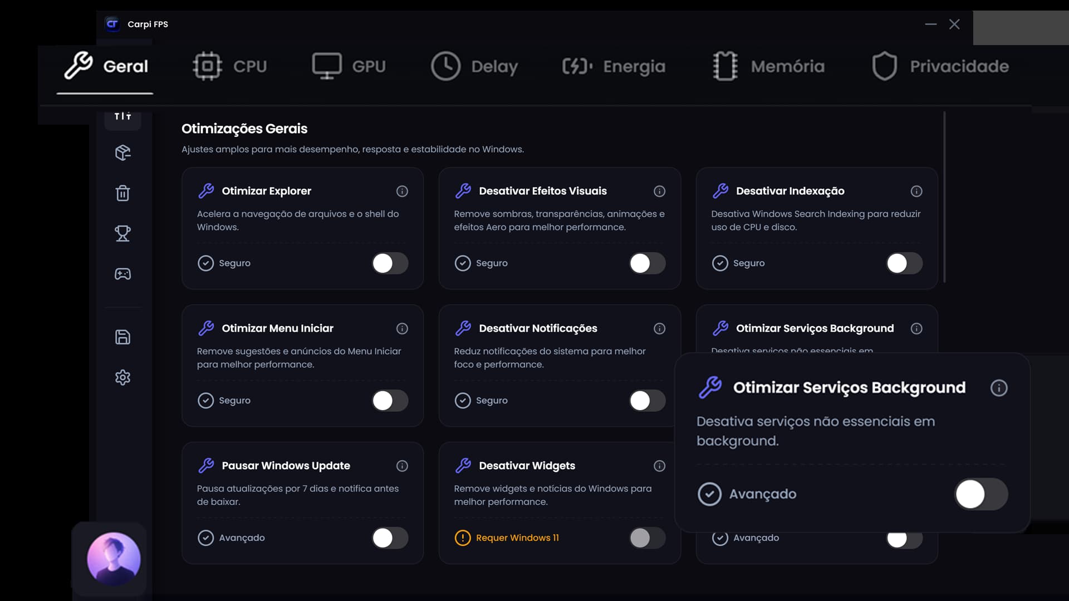Open the Memória section
1069x601 pixels.
pyautogui.click(x=768, y=66)
